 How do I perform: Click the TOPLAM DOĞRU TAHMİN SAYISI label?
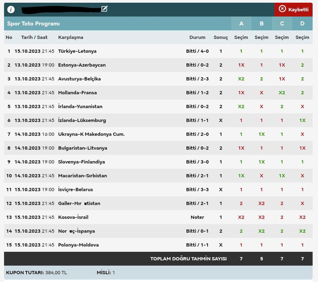click(x=188, y=258)
